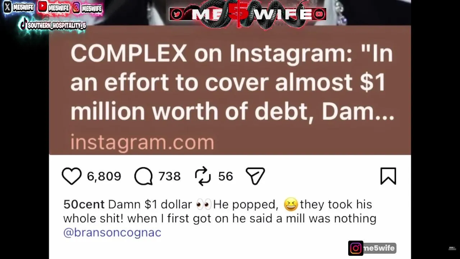Open the instagram.com link preview

coord(142,142)
